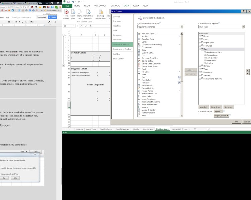
Task: Expand the Developer tree node
Action: [200, 72]
